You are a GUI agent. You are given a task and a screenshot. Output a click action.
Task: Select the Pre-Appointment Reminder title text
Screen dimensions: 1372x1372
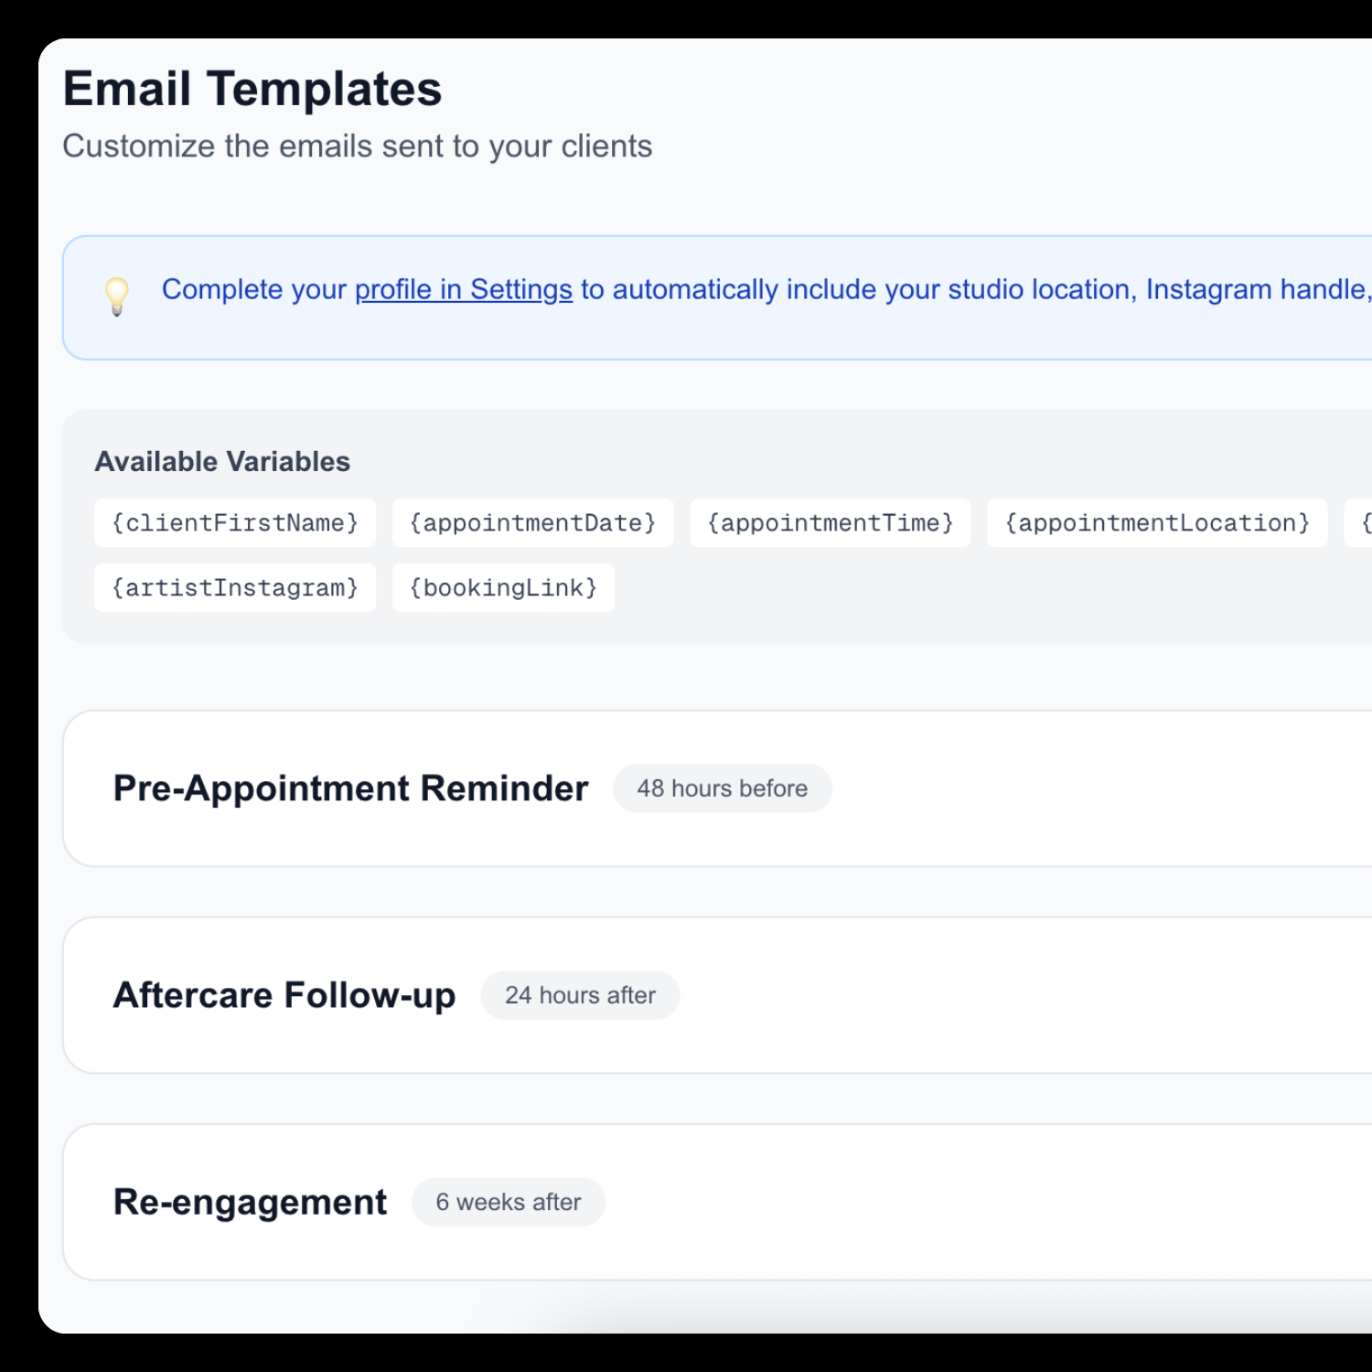pos(349,788)
